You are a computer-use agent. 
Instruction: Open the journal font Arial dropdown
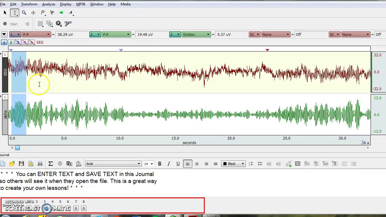coord(113,164)
